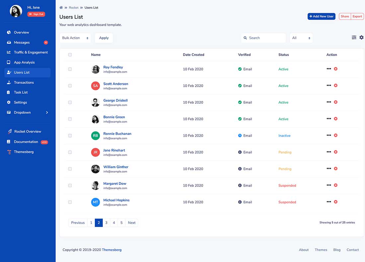Click the remove icon on Margaret Dow's row
The width and height of the screenshot is (365, 262).
click(335, 185)
